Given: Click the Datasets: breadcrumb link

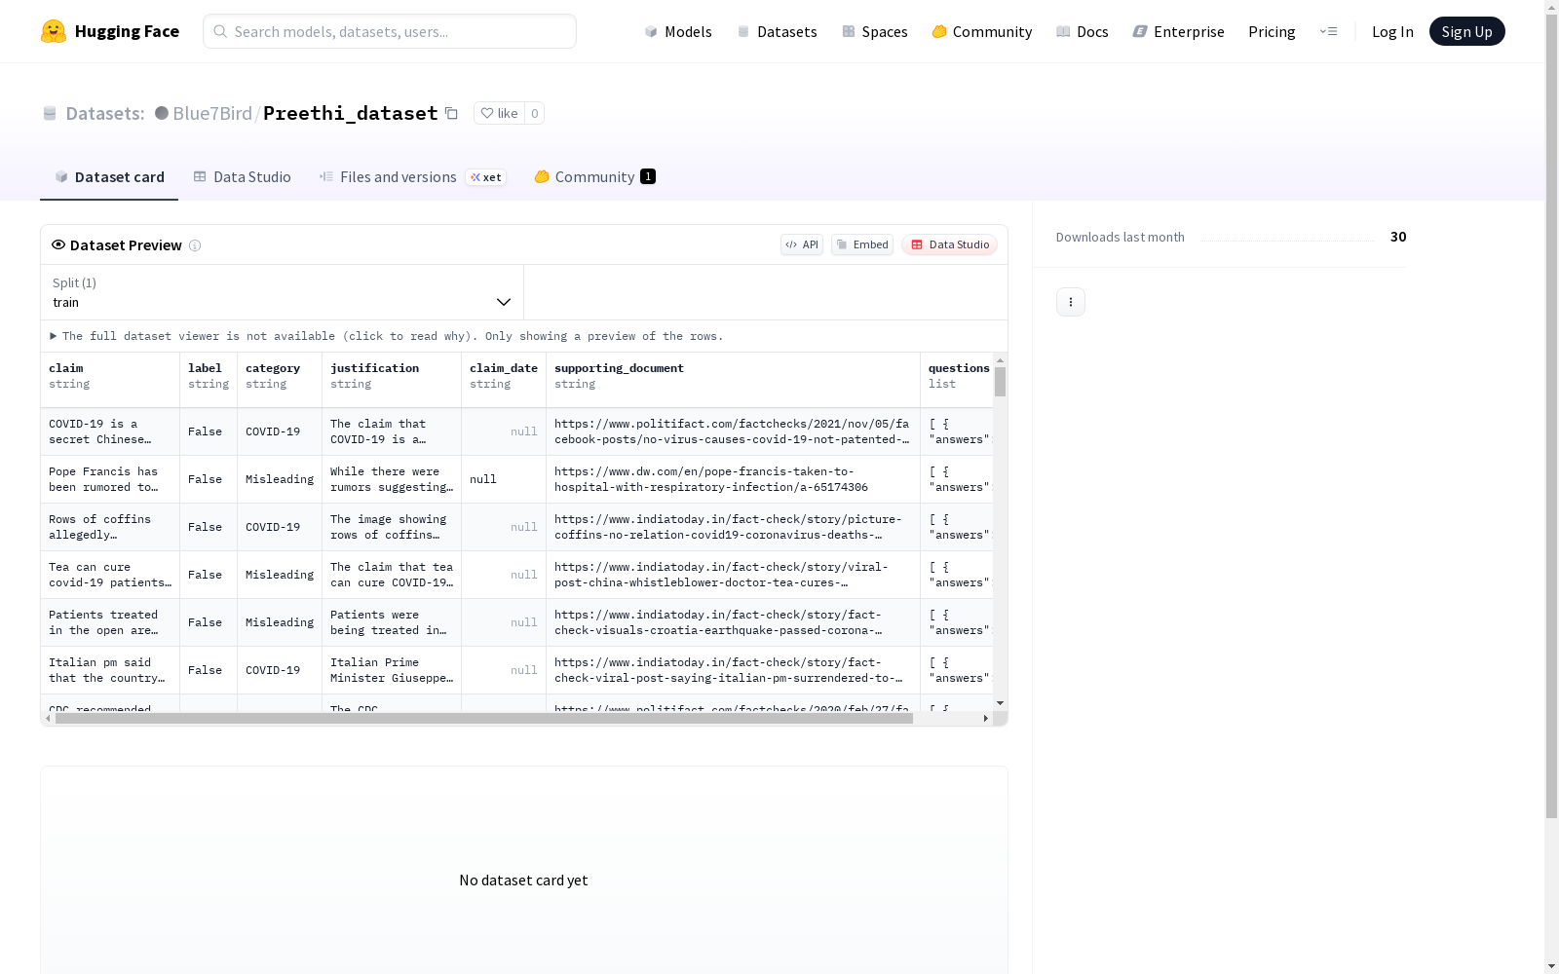Looking at the screenshot, I should tap(104, 113).
